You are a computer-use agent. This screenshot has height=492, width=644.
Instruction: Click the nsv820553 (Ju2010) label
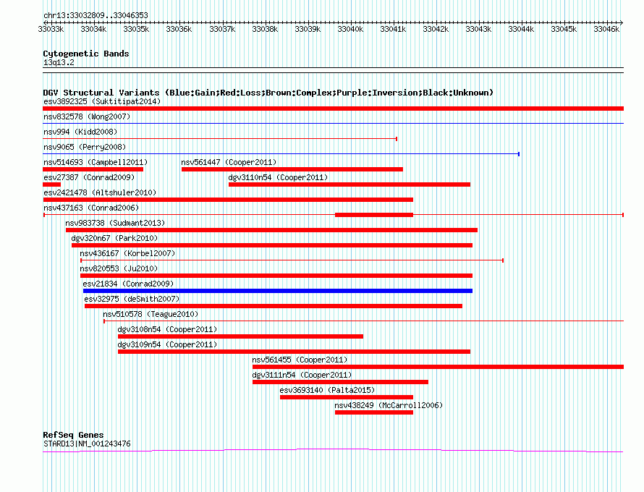[x=119, y=268]
